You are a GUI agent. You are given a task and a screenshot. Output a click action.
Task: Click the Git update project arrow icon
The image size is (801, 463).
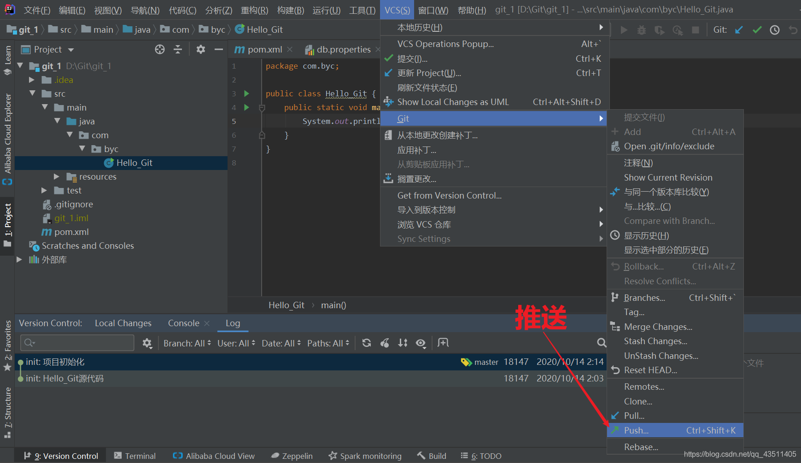pos(739,30)
